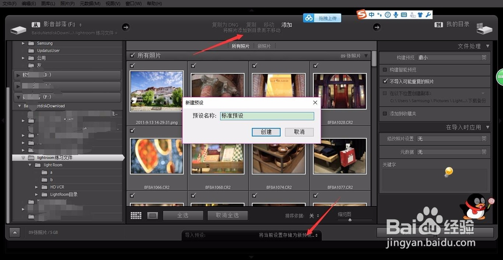
Task: Open 元数据(M) menu
Action: (x=90, y=4)
